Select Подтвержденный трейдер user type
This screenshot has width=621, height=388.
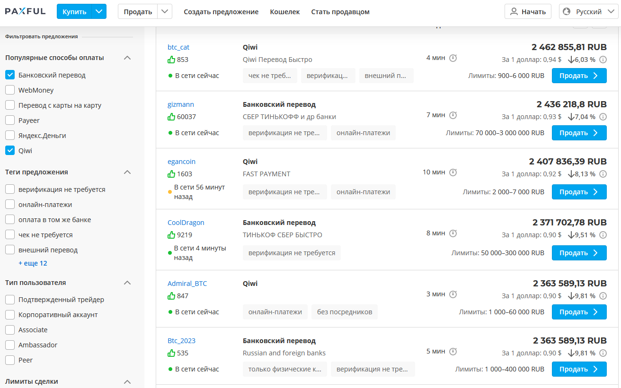(10, 300)
